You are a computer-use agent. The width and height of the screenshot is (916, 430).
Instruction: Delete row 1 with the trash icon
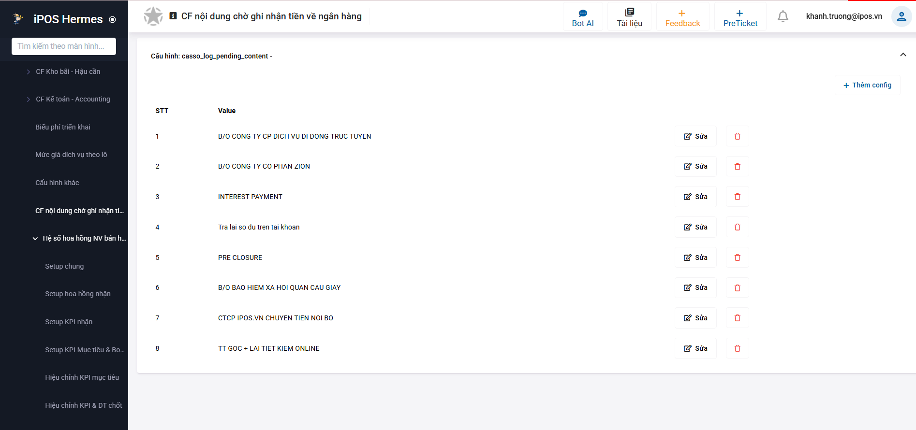pyautogui.click(x=737, y=136)
